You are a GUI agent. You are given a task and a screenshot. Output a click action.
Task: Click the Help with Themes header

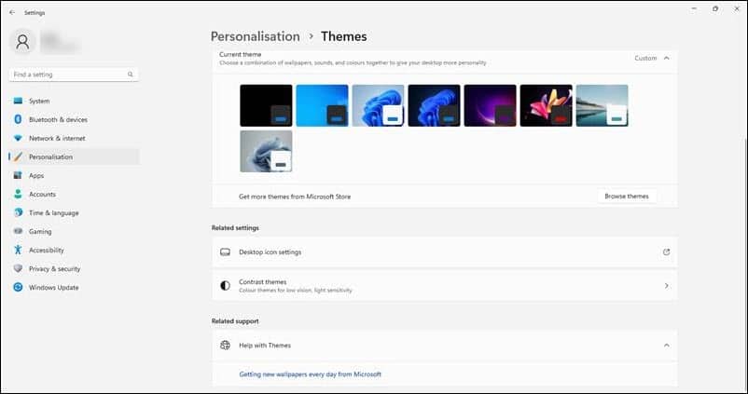click(x=445, y=346)
